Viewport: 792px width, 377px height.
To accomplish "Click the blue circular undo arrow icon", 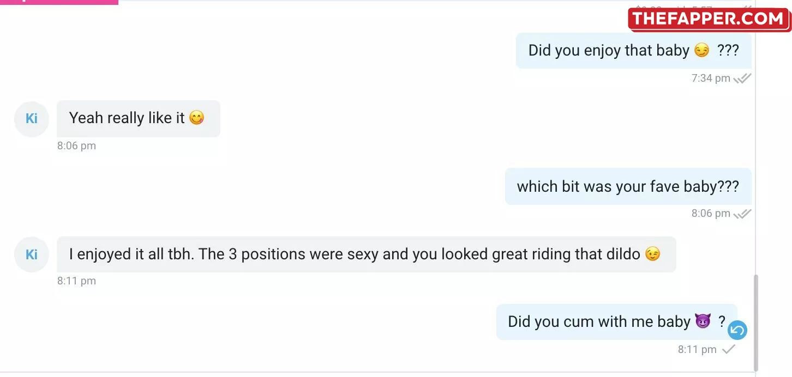I will click(737, 330).
